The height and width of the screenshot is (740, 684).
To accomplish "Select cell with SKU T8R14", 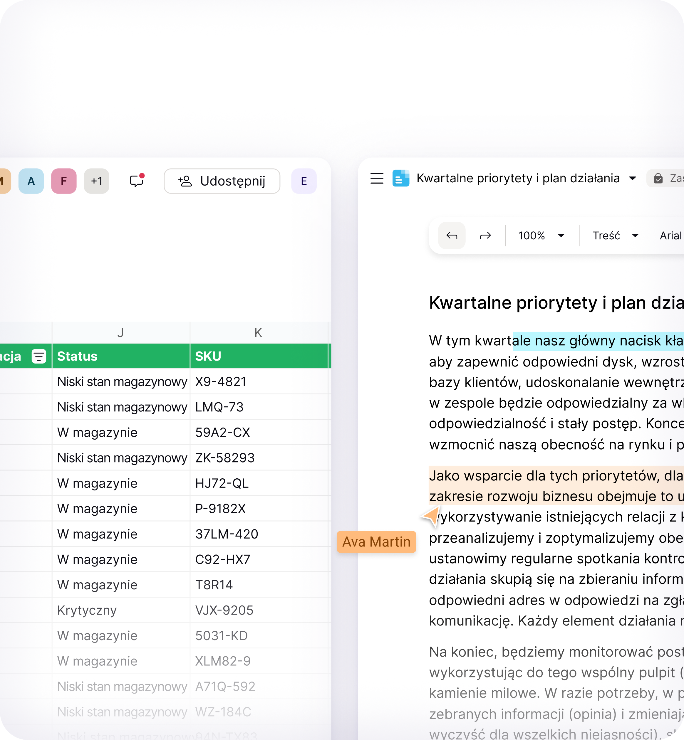I will pyautogui.click(x=259, y=585).
